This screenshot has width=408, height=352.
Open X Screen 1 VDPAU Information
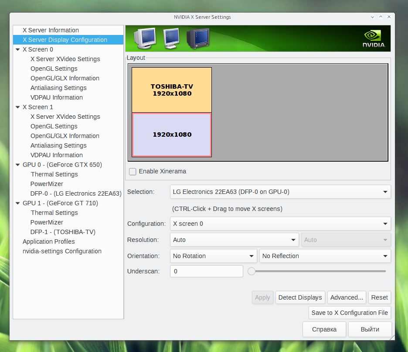pos(68,155)
